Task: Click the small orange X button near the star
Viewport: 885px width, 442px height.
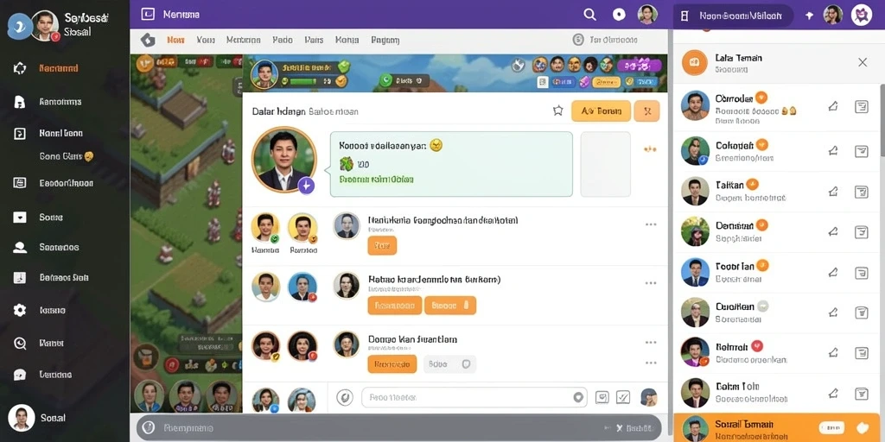Action: tap(646, 111)
